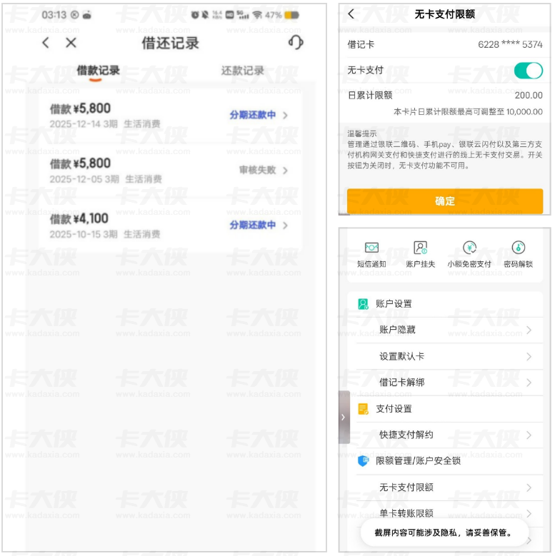Screen dimensions: 555x556
Task: Close the 借还记录 page with X icon
Action: click(71, 43)
